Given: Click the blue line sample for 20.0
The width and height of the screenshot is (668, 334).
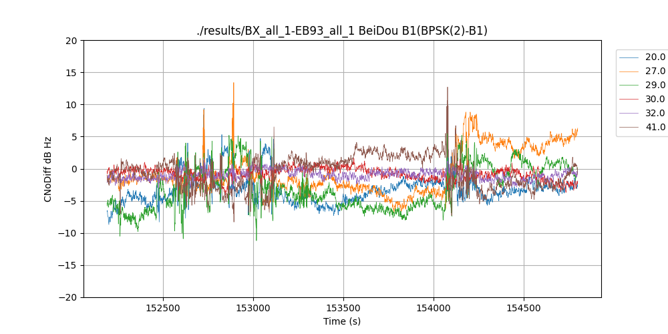Looking at the screenshot, I should [630, 57].
